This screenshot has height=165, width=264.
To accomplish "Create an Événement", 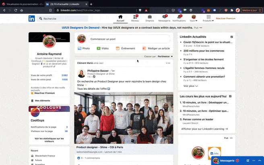I will 126,48.
